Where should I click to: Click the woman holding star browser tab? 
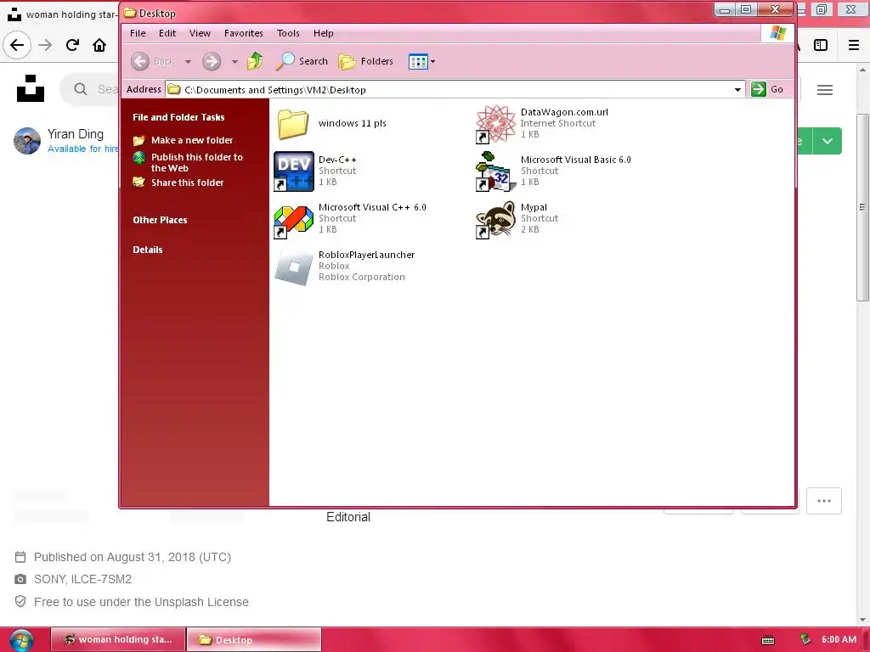(x=62, y=14)
